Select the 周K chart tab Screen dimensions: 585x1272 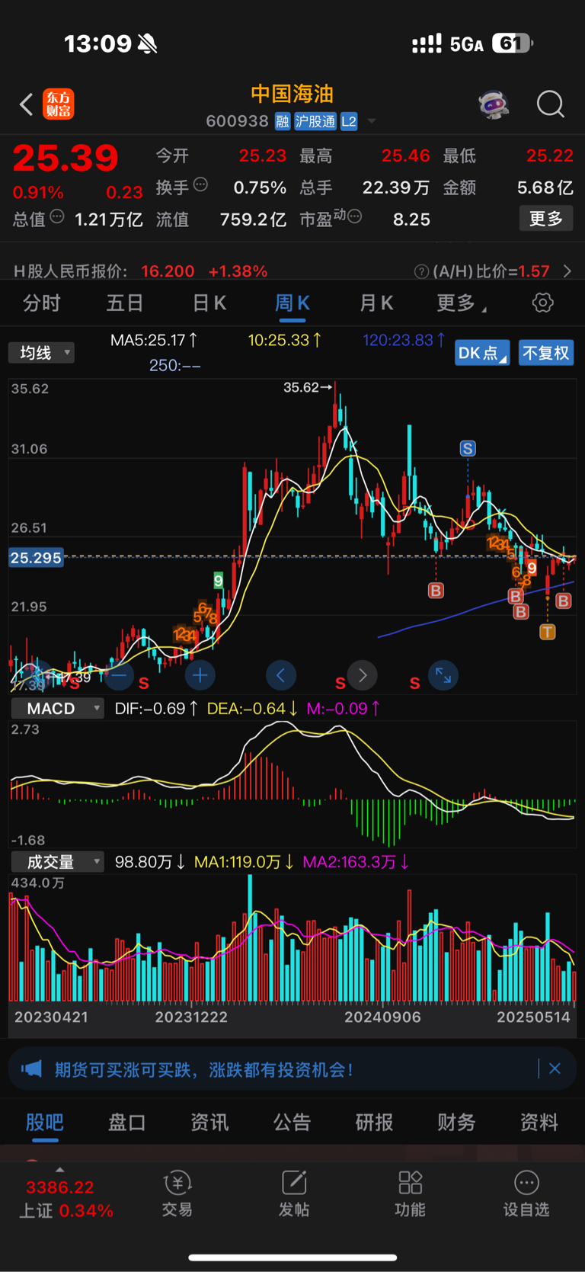[292, 303]
